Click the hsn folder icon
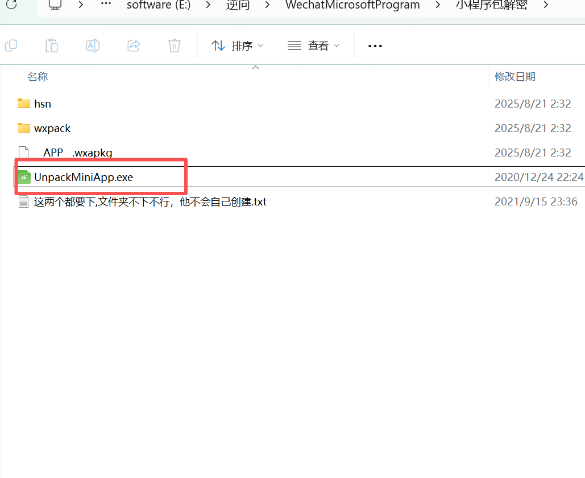 point(24,104)
